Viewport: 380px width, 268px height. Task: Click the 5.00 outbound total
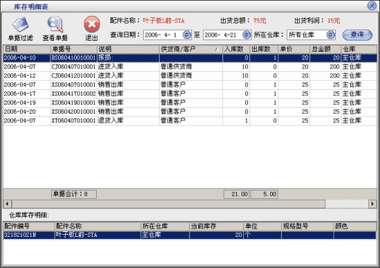pos(264,194)
